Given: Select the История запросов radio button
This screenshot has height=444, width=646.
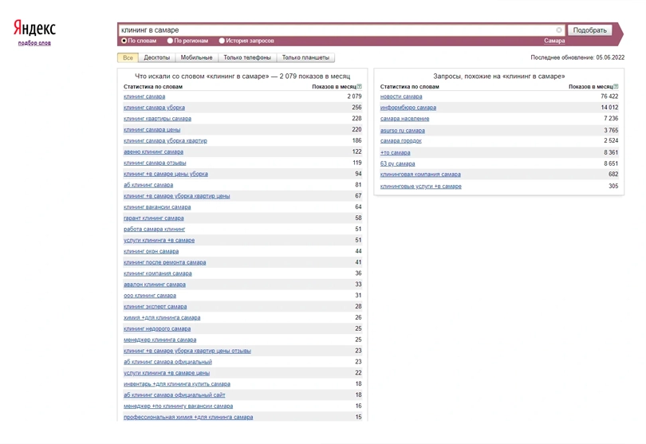Looking at the screenshot, I should 222,41.
